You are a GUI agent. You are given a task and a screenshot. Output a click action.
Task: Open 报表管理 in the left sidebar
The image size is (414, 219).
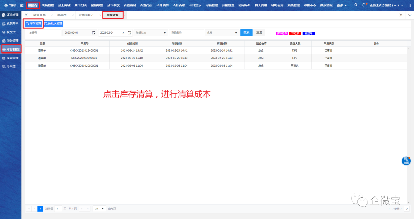(11, 58)
